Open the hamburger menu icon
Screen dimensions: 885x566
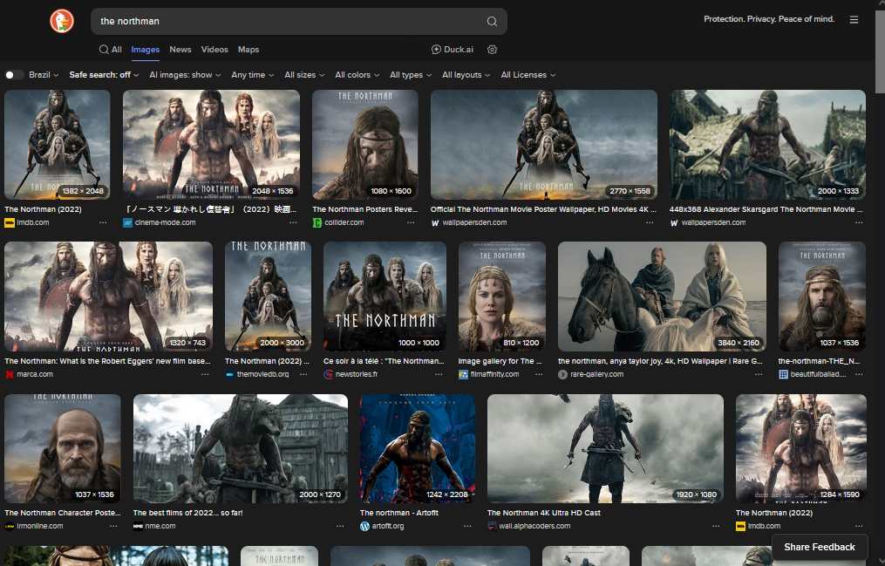click(854, 20)
